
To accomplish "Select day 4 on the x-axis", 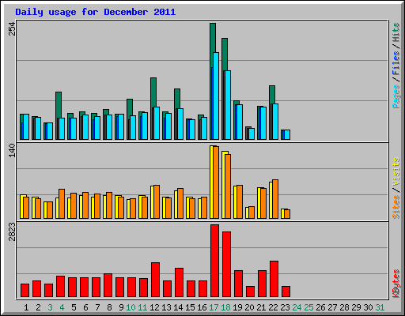I will point(62,307).
